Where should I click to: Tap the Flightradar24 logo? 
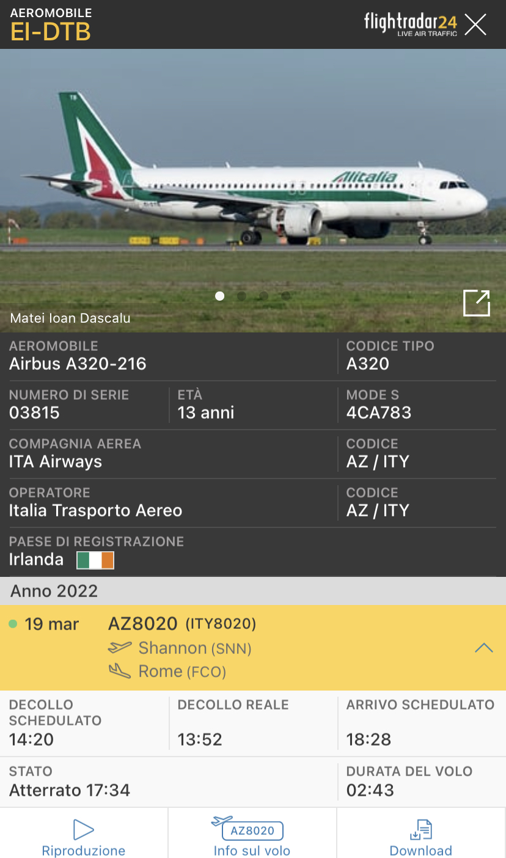click(x=411, y=24)
